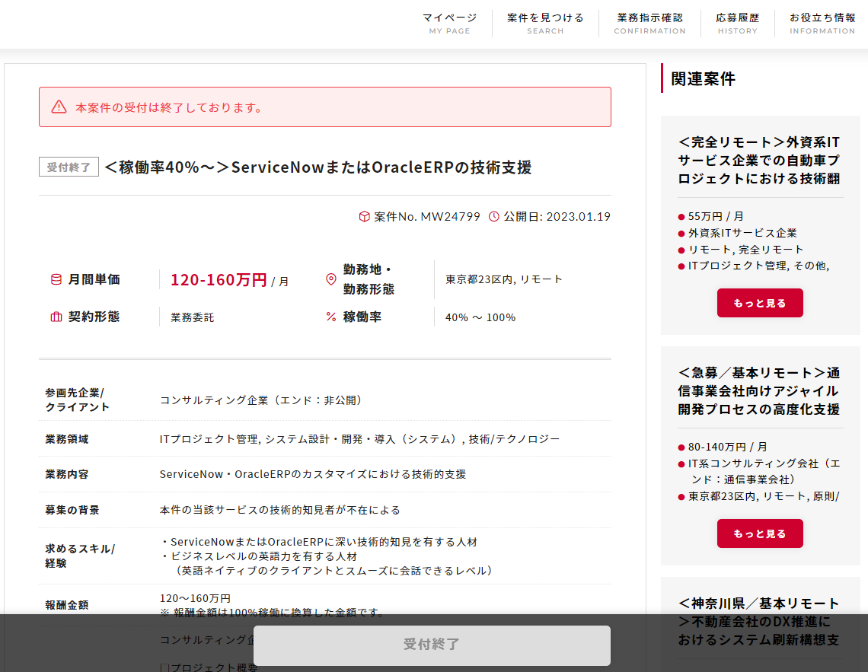The width and height of the screenshot is (868, 672).
Task: Click the box icon beside 案件No.
Action: (364, 216)
